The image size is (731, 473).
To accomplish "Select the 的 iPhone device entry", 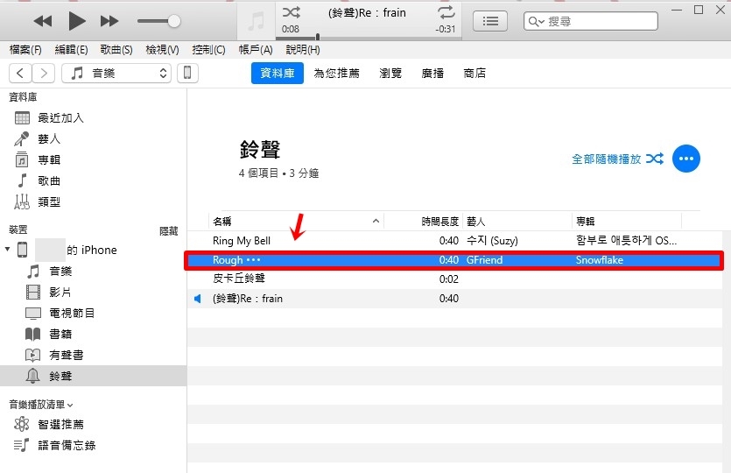I will (92, 250).
